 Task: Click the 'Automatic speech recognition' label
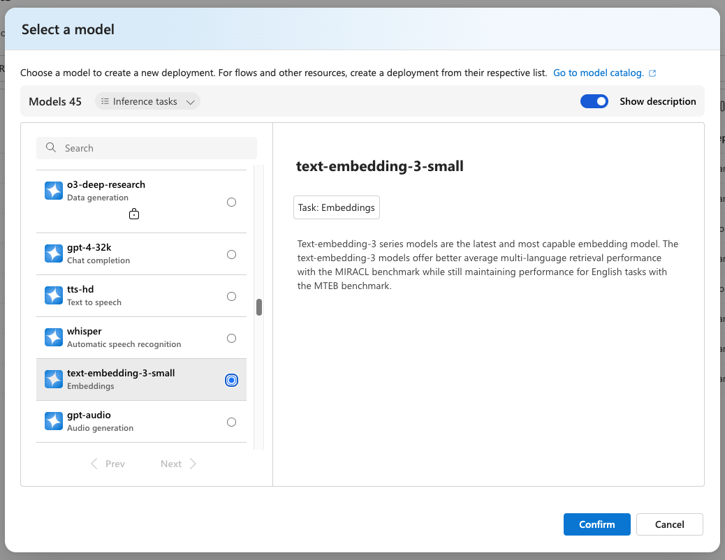tap(124, 344)
